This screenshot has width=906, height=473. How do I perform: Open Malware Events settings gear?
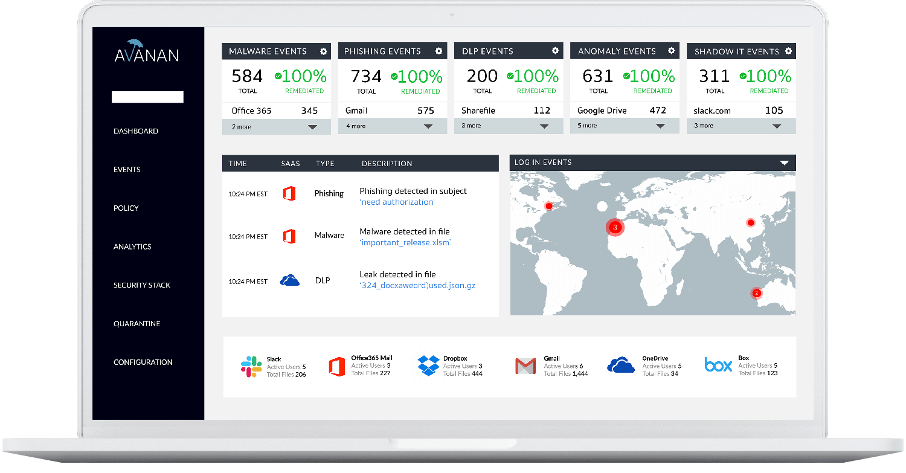point(324,51)
